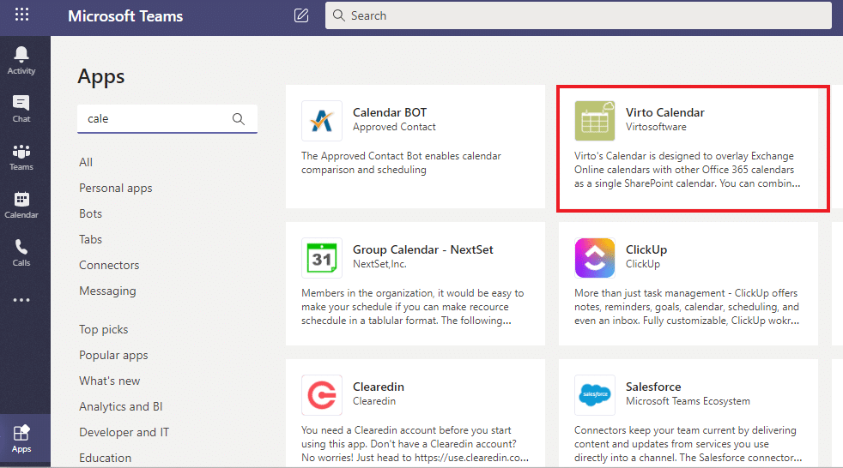Click the Clearedin card title

tap(379, 387)
